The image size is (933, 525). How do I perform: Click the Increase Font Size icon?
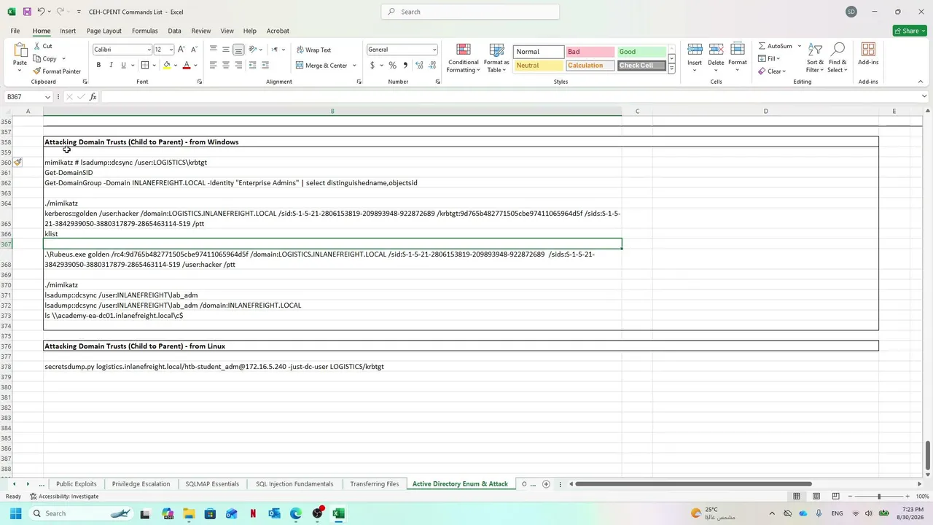pyautogui.click(x=181, y=50)
